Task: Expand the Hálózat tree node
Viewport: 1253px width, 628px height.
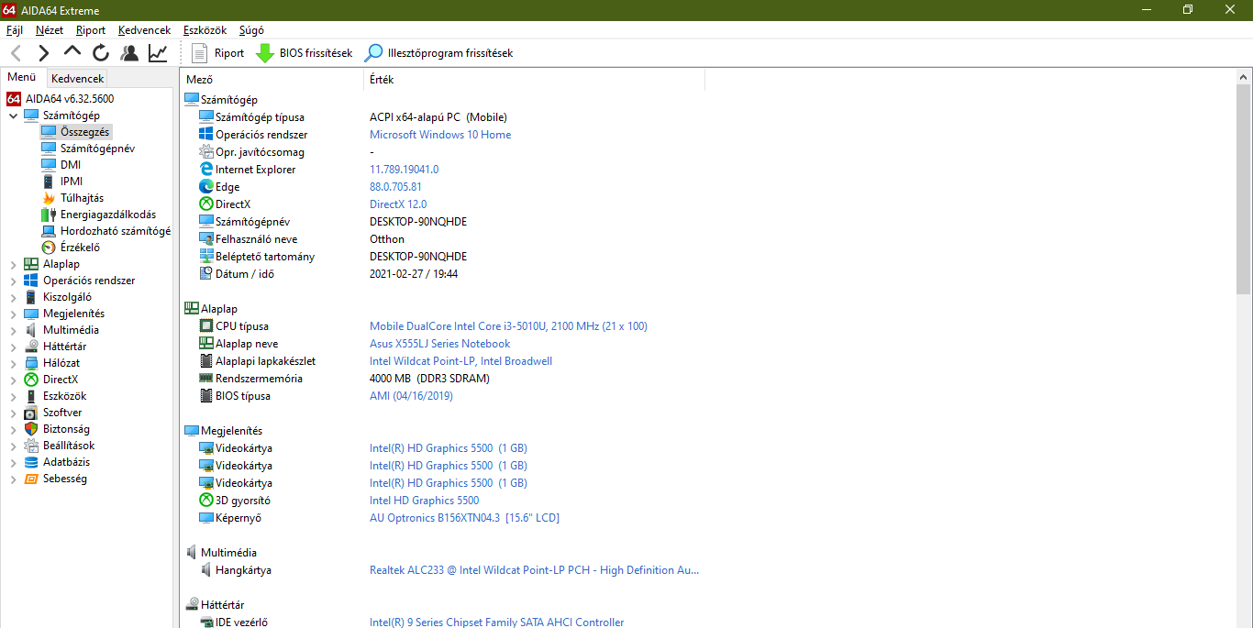Action: pyautogui.click(x=13, y=363)
